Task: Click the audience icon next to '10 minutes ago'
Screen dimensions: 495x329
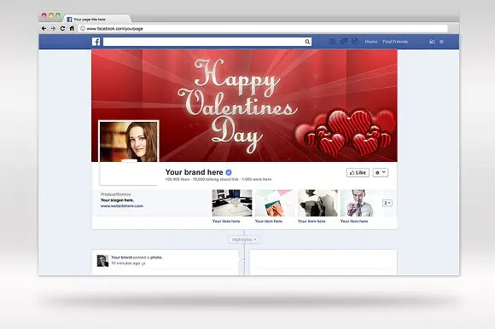Action: pos(143,263)
